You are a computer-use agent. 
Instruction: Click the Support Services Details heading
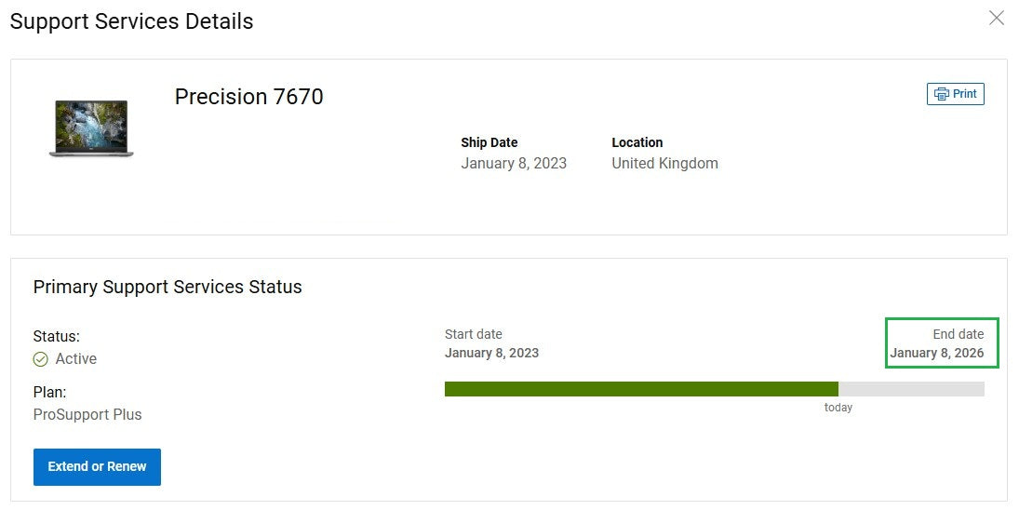point(131,21)
